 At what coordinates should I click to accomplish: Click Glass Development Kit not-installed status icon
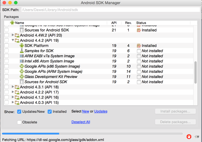pyautogui.click(x=139, y=77)
